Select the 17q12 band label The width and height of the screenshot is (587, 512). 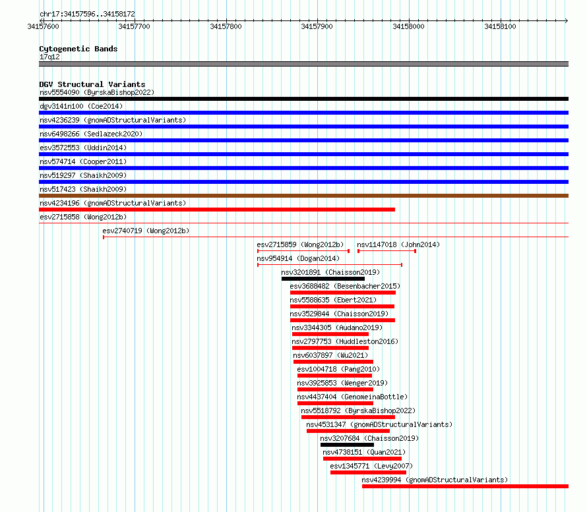[x=49, y=57]
